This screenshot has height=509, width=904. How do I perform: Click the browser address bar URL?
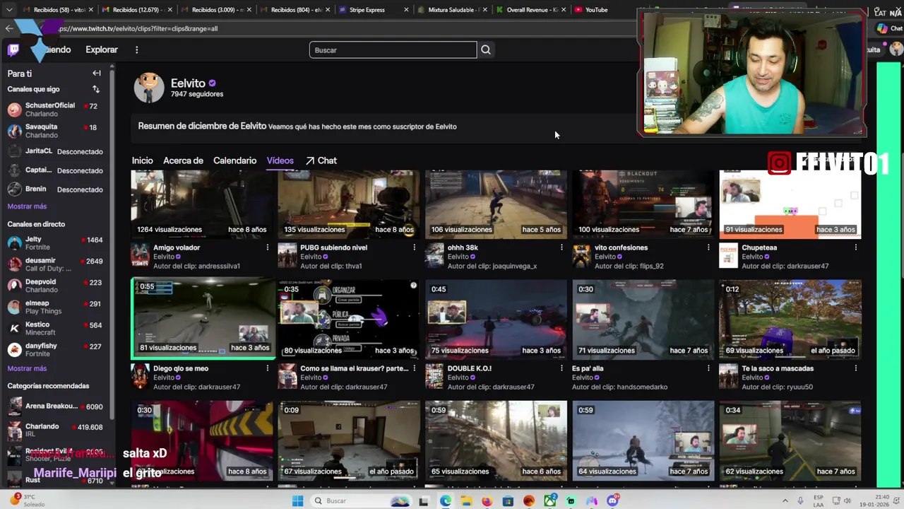[x=138, y=28]
